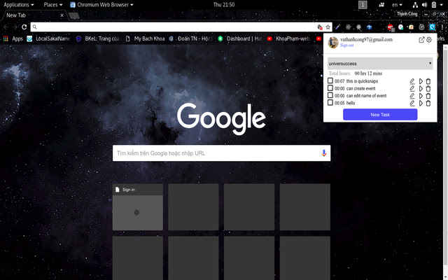The height and width of the screenshot is (280, 448).
Task: Check the 'this is quicksnaps' task checkbox
Action: click(x=330, y=81)
